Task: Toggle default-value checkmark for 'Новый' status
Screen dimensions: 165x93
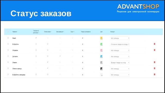Action: pyautogui.click(x=36, y=38)
